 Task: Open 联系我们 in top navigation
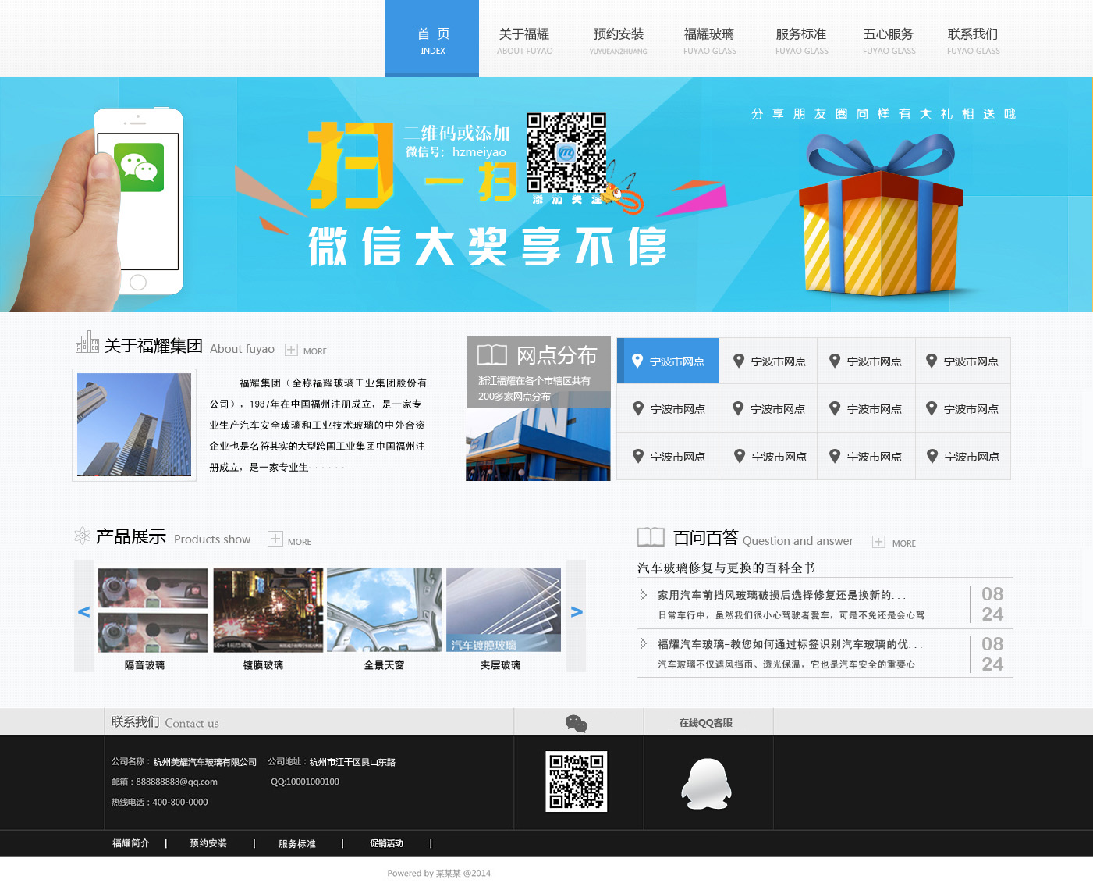pos(973,41)
